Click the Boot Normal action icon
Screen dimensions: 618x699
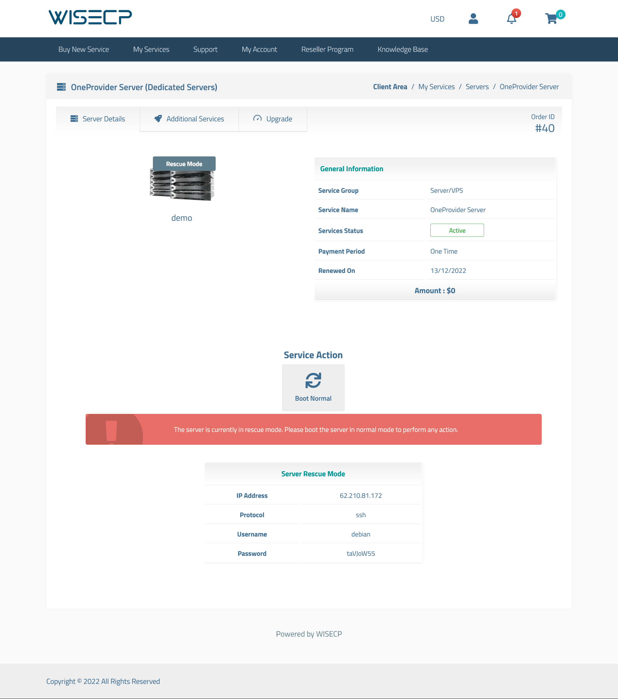coord(313,380)
